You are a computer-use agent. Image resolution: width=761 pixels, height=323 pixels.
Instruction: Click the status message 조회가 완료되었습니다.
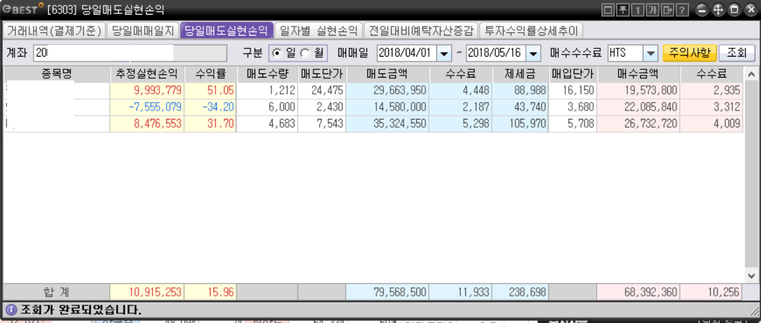click(81, 310)
